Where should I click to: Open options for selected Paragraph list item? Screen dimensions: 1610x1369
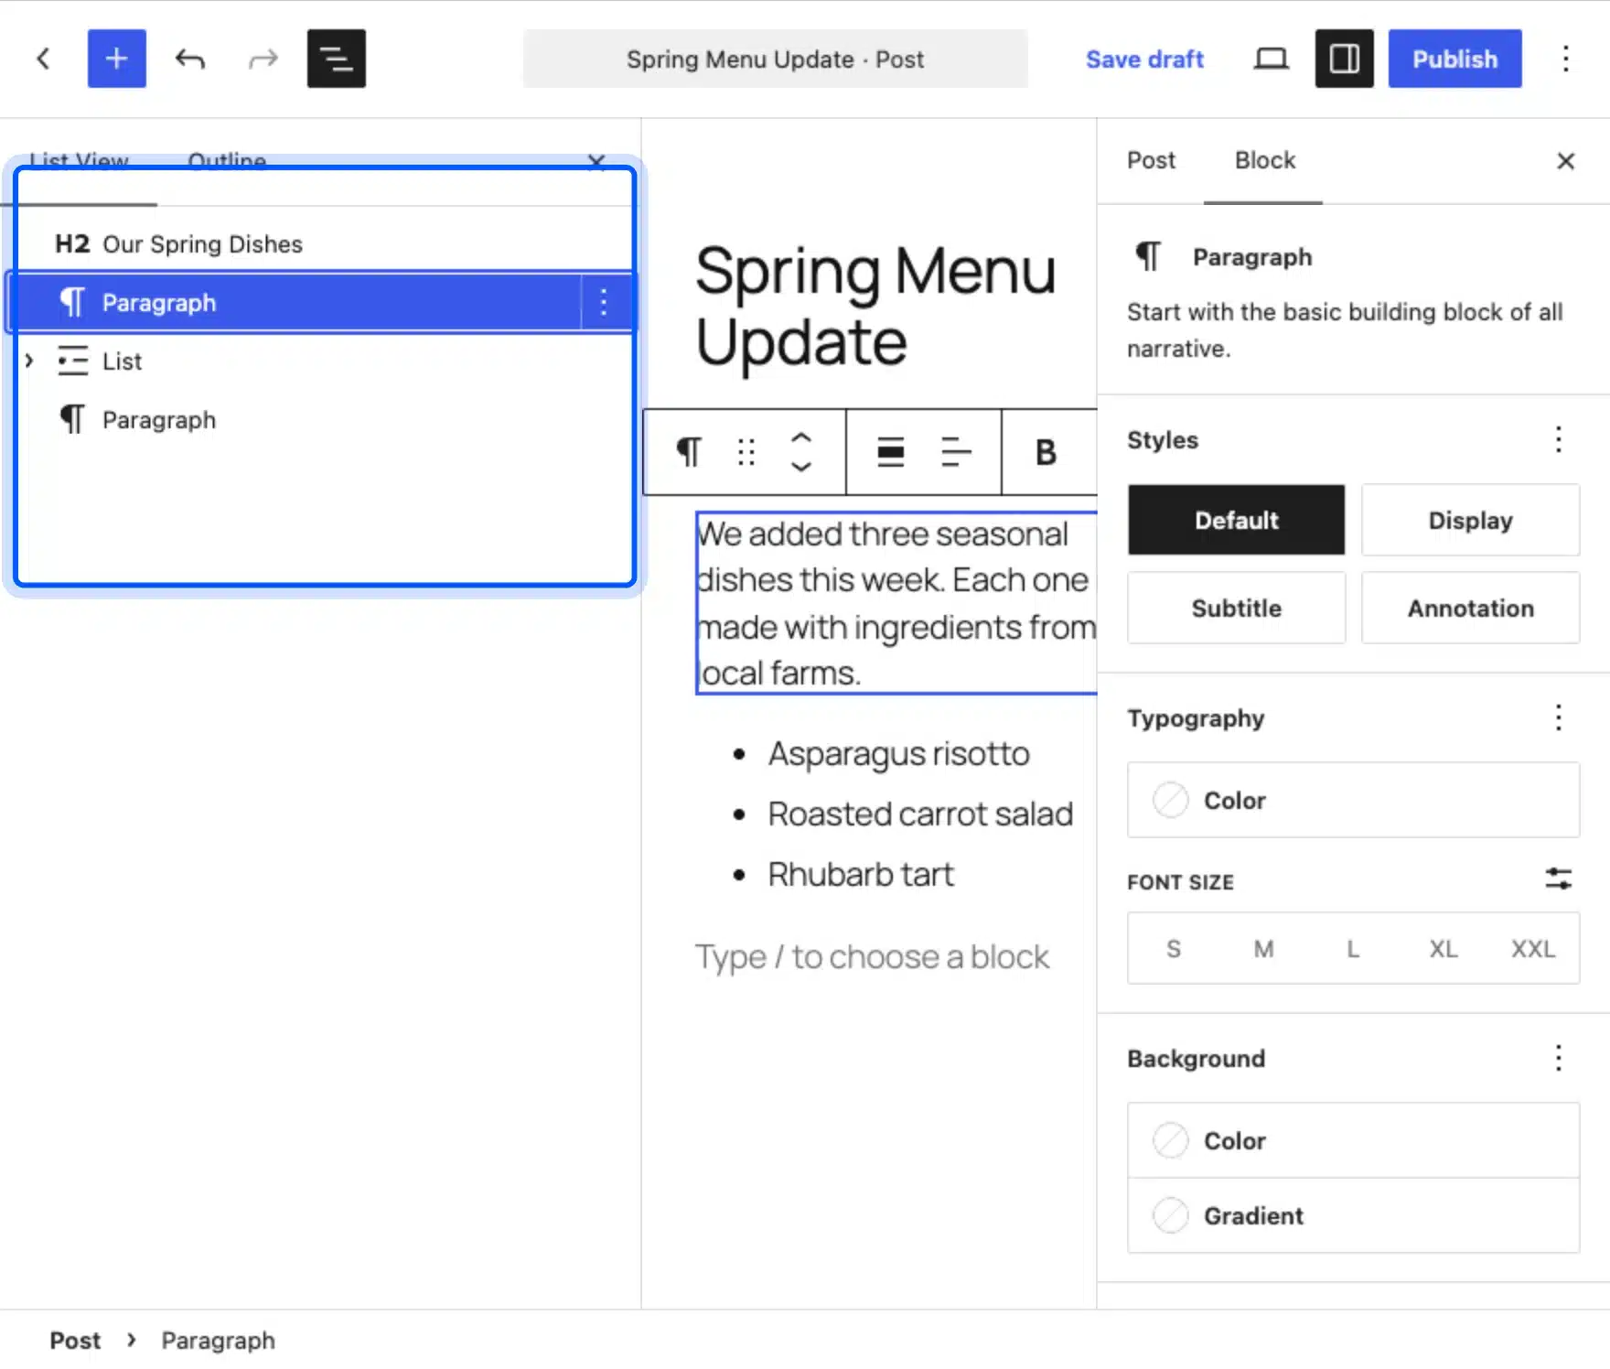pos(604,302)
